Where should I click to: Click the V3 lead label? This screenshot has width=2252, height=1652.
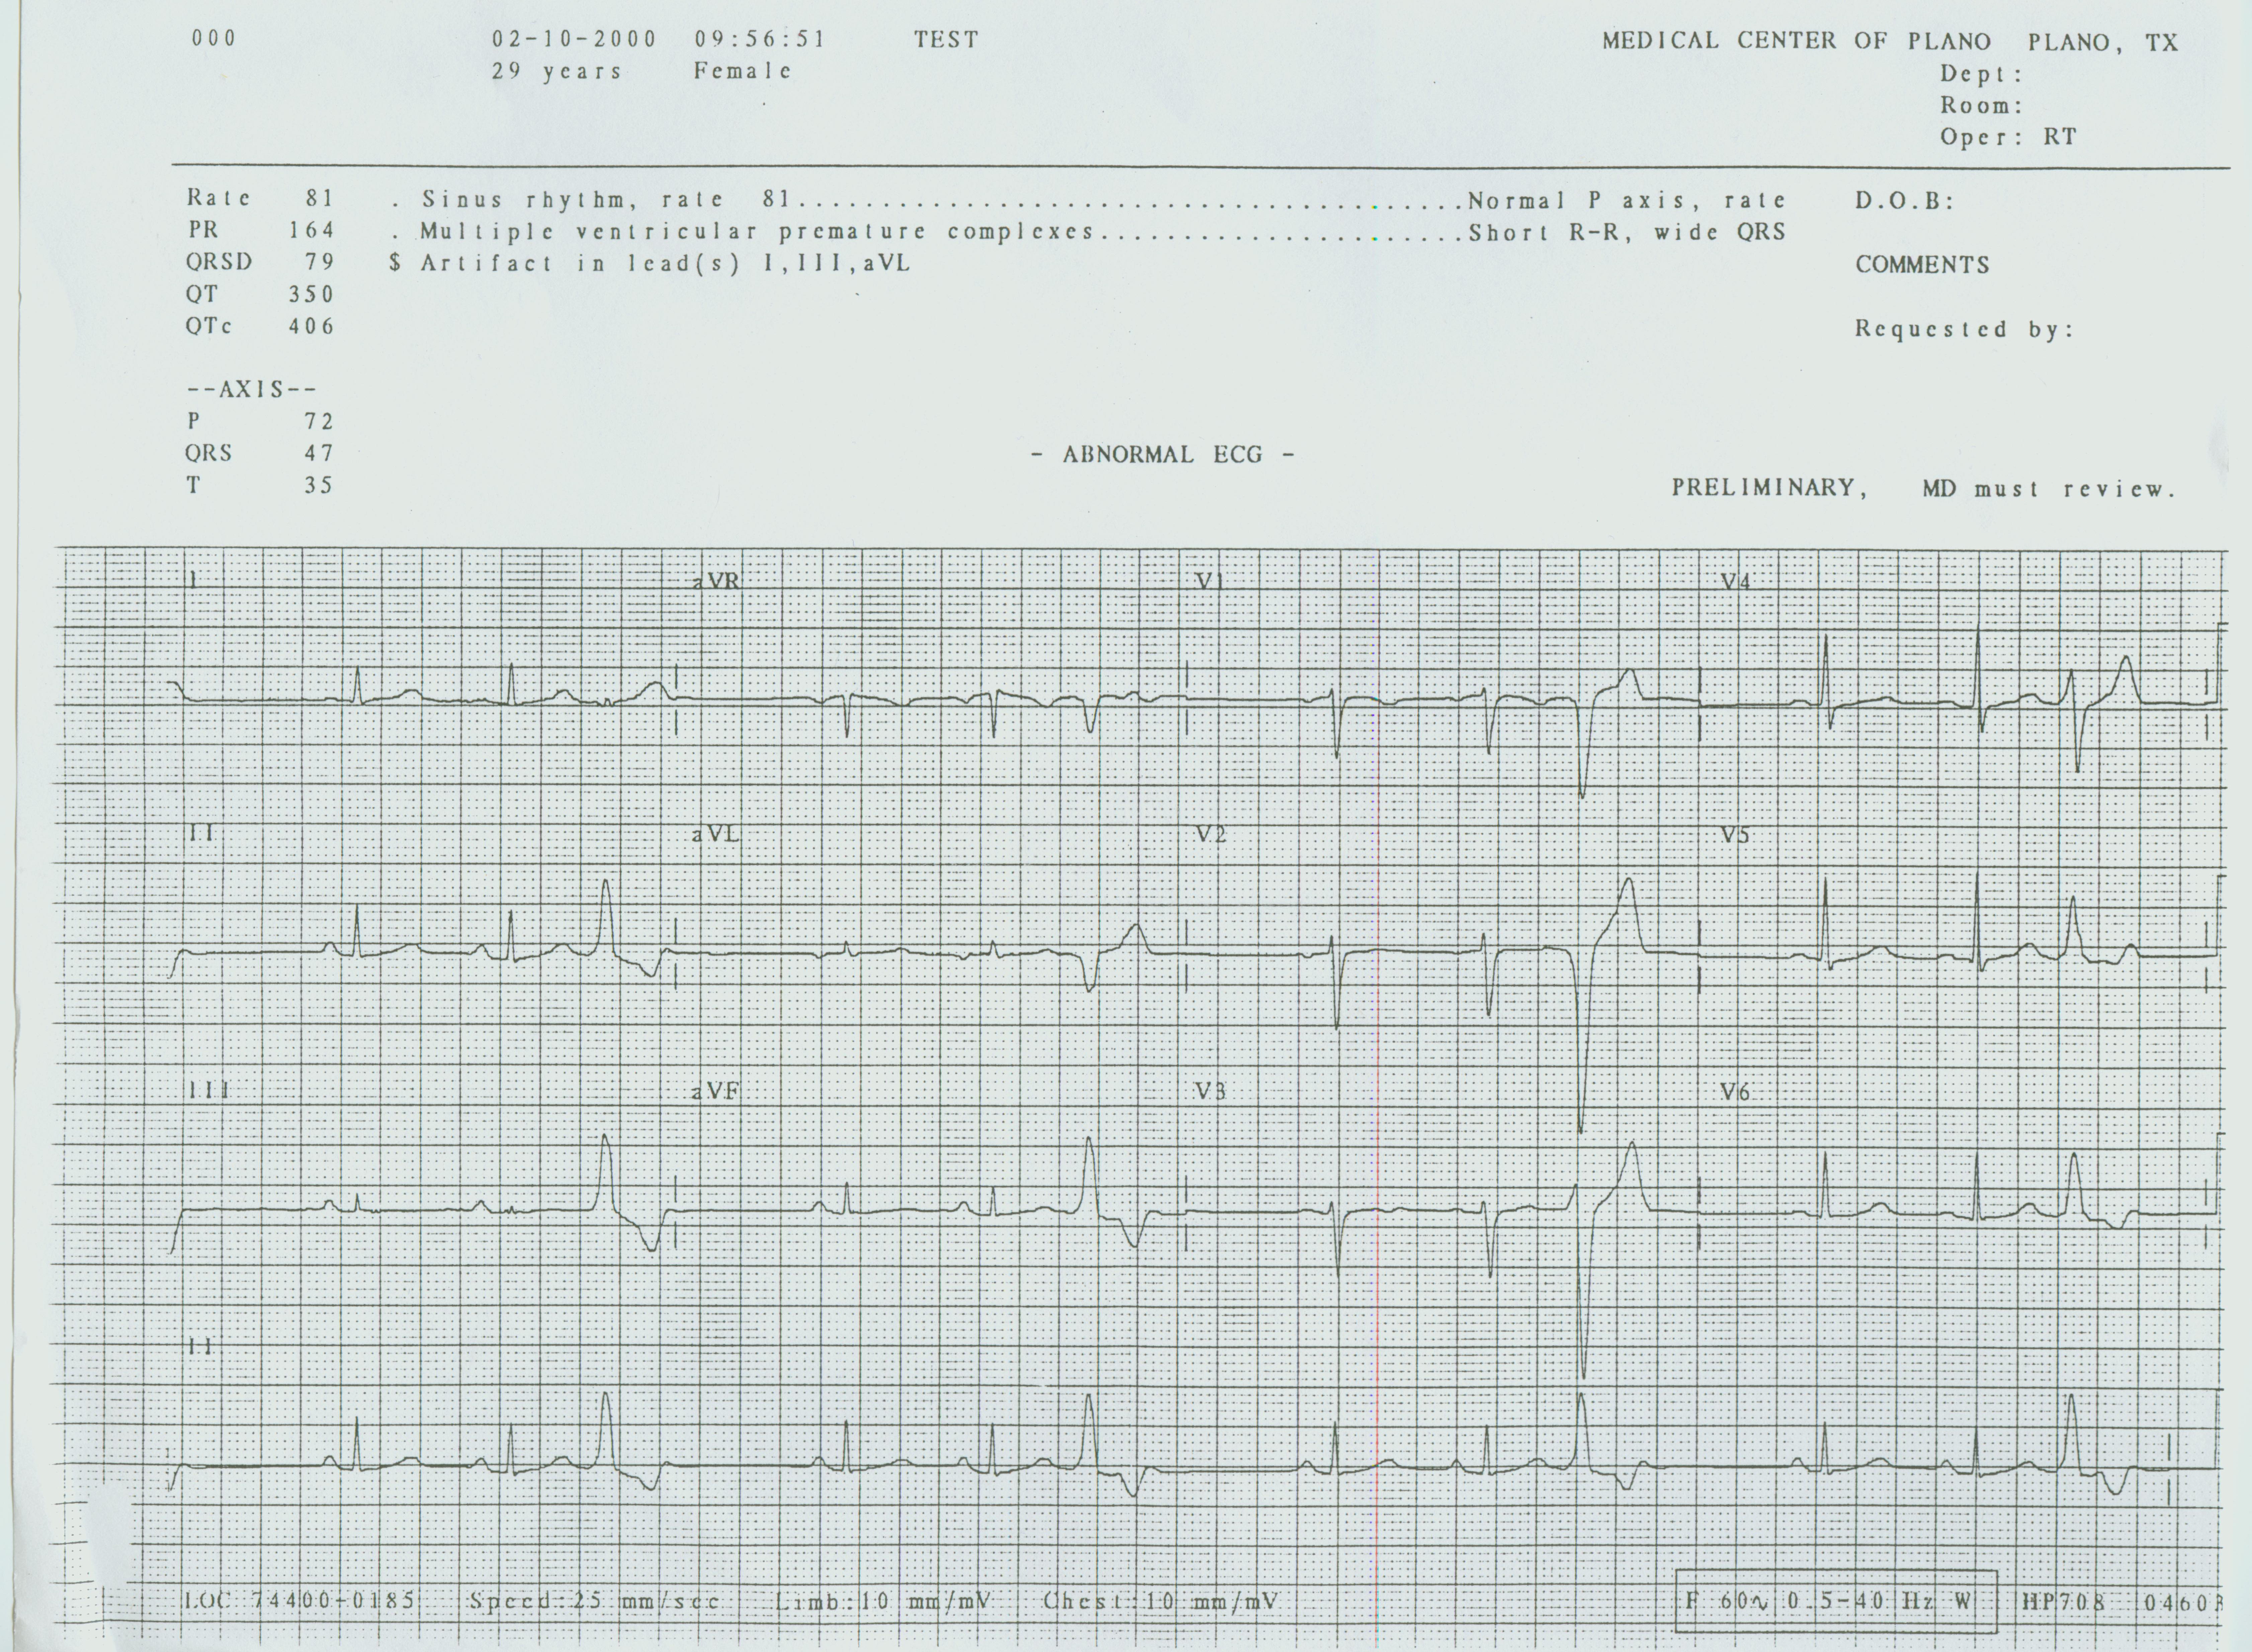click(1211, 1092)
